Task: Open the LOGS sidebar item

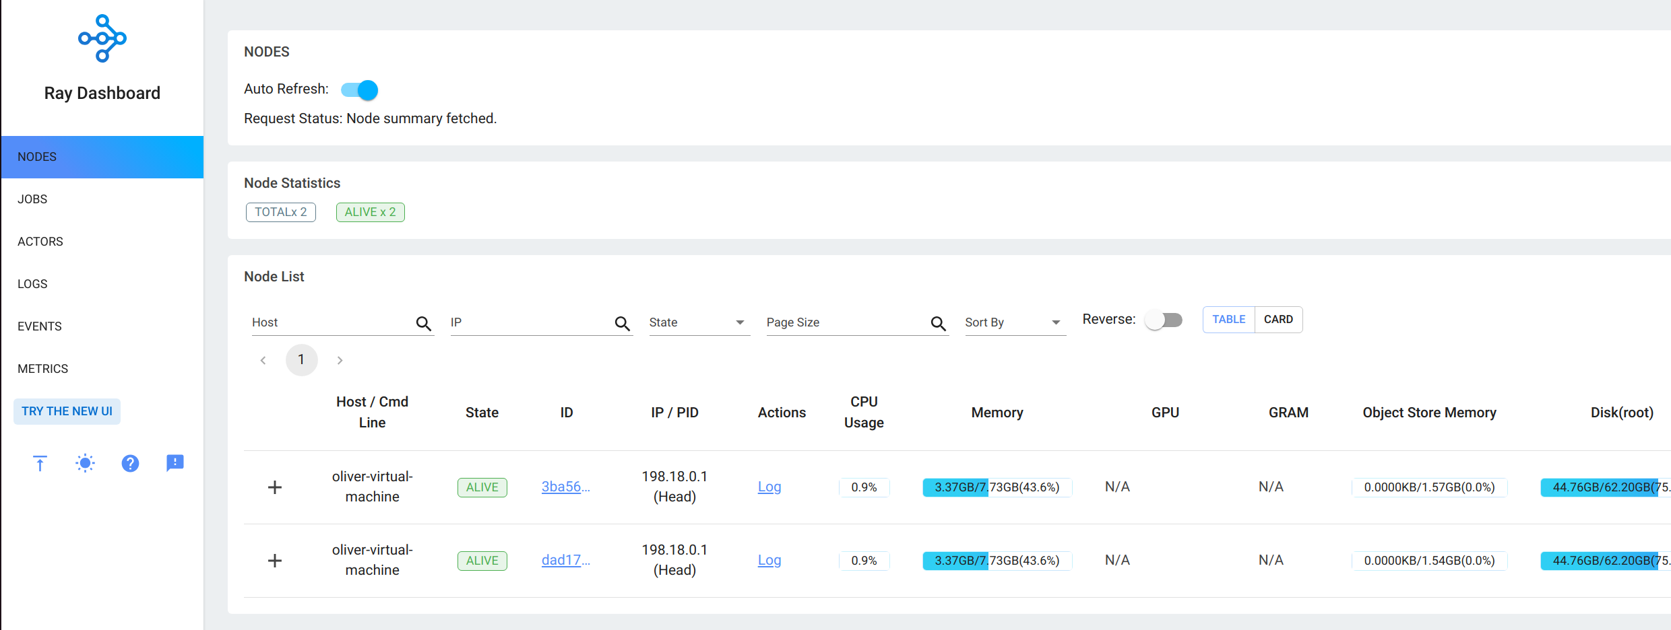Action: (x=102, y=284)
